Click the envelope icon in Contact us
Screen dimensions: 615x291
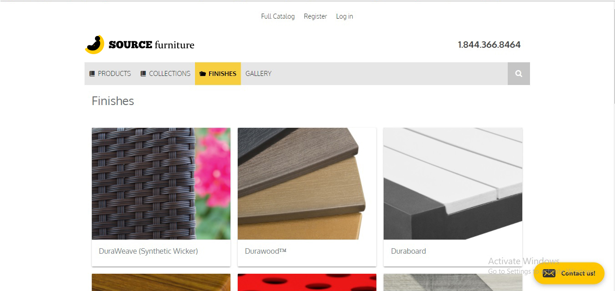(549, 273)
